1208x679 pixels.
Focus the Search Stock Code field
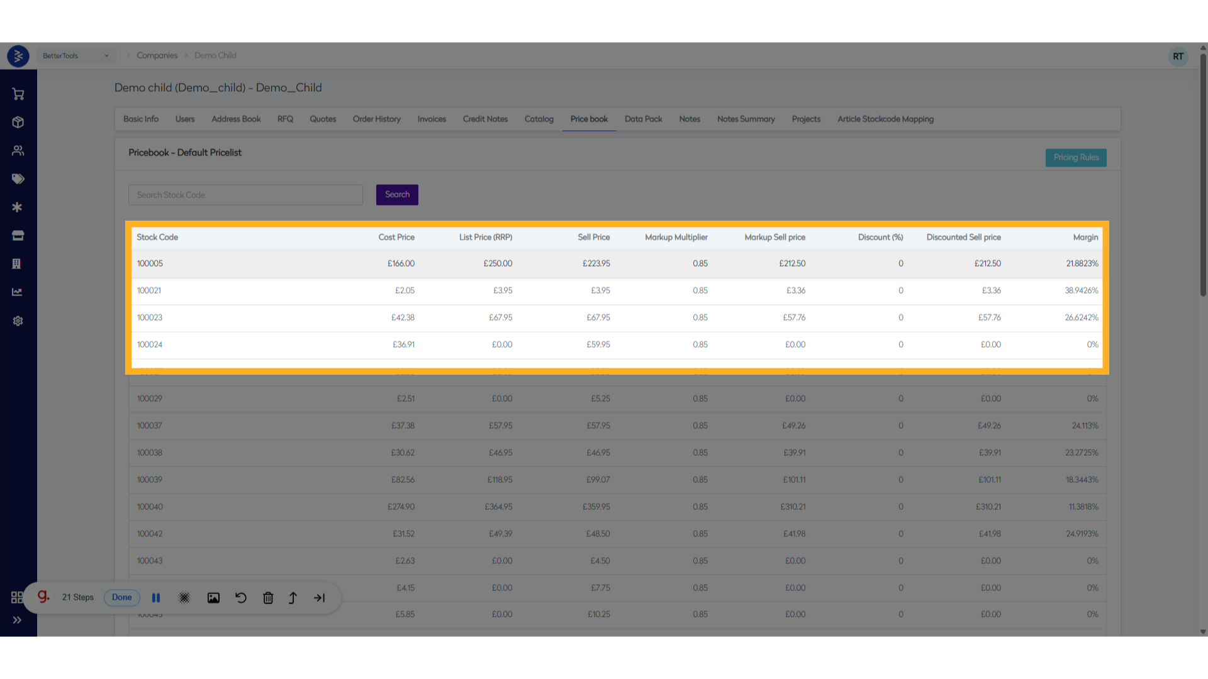(x=245, y=195)
